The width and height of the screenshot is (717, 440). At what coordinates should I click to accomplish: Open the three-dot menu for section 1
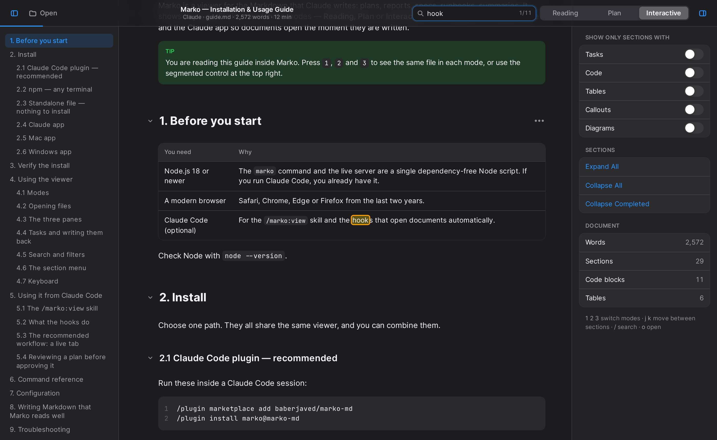point(539,121)
